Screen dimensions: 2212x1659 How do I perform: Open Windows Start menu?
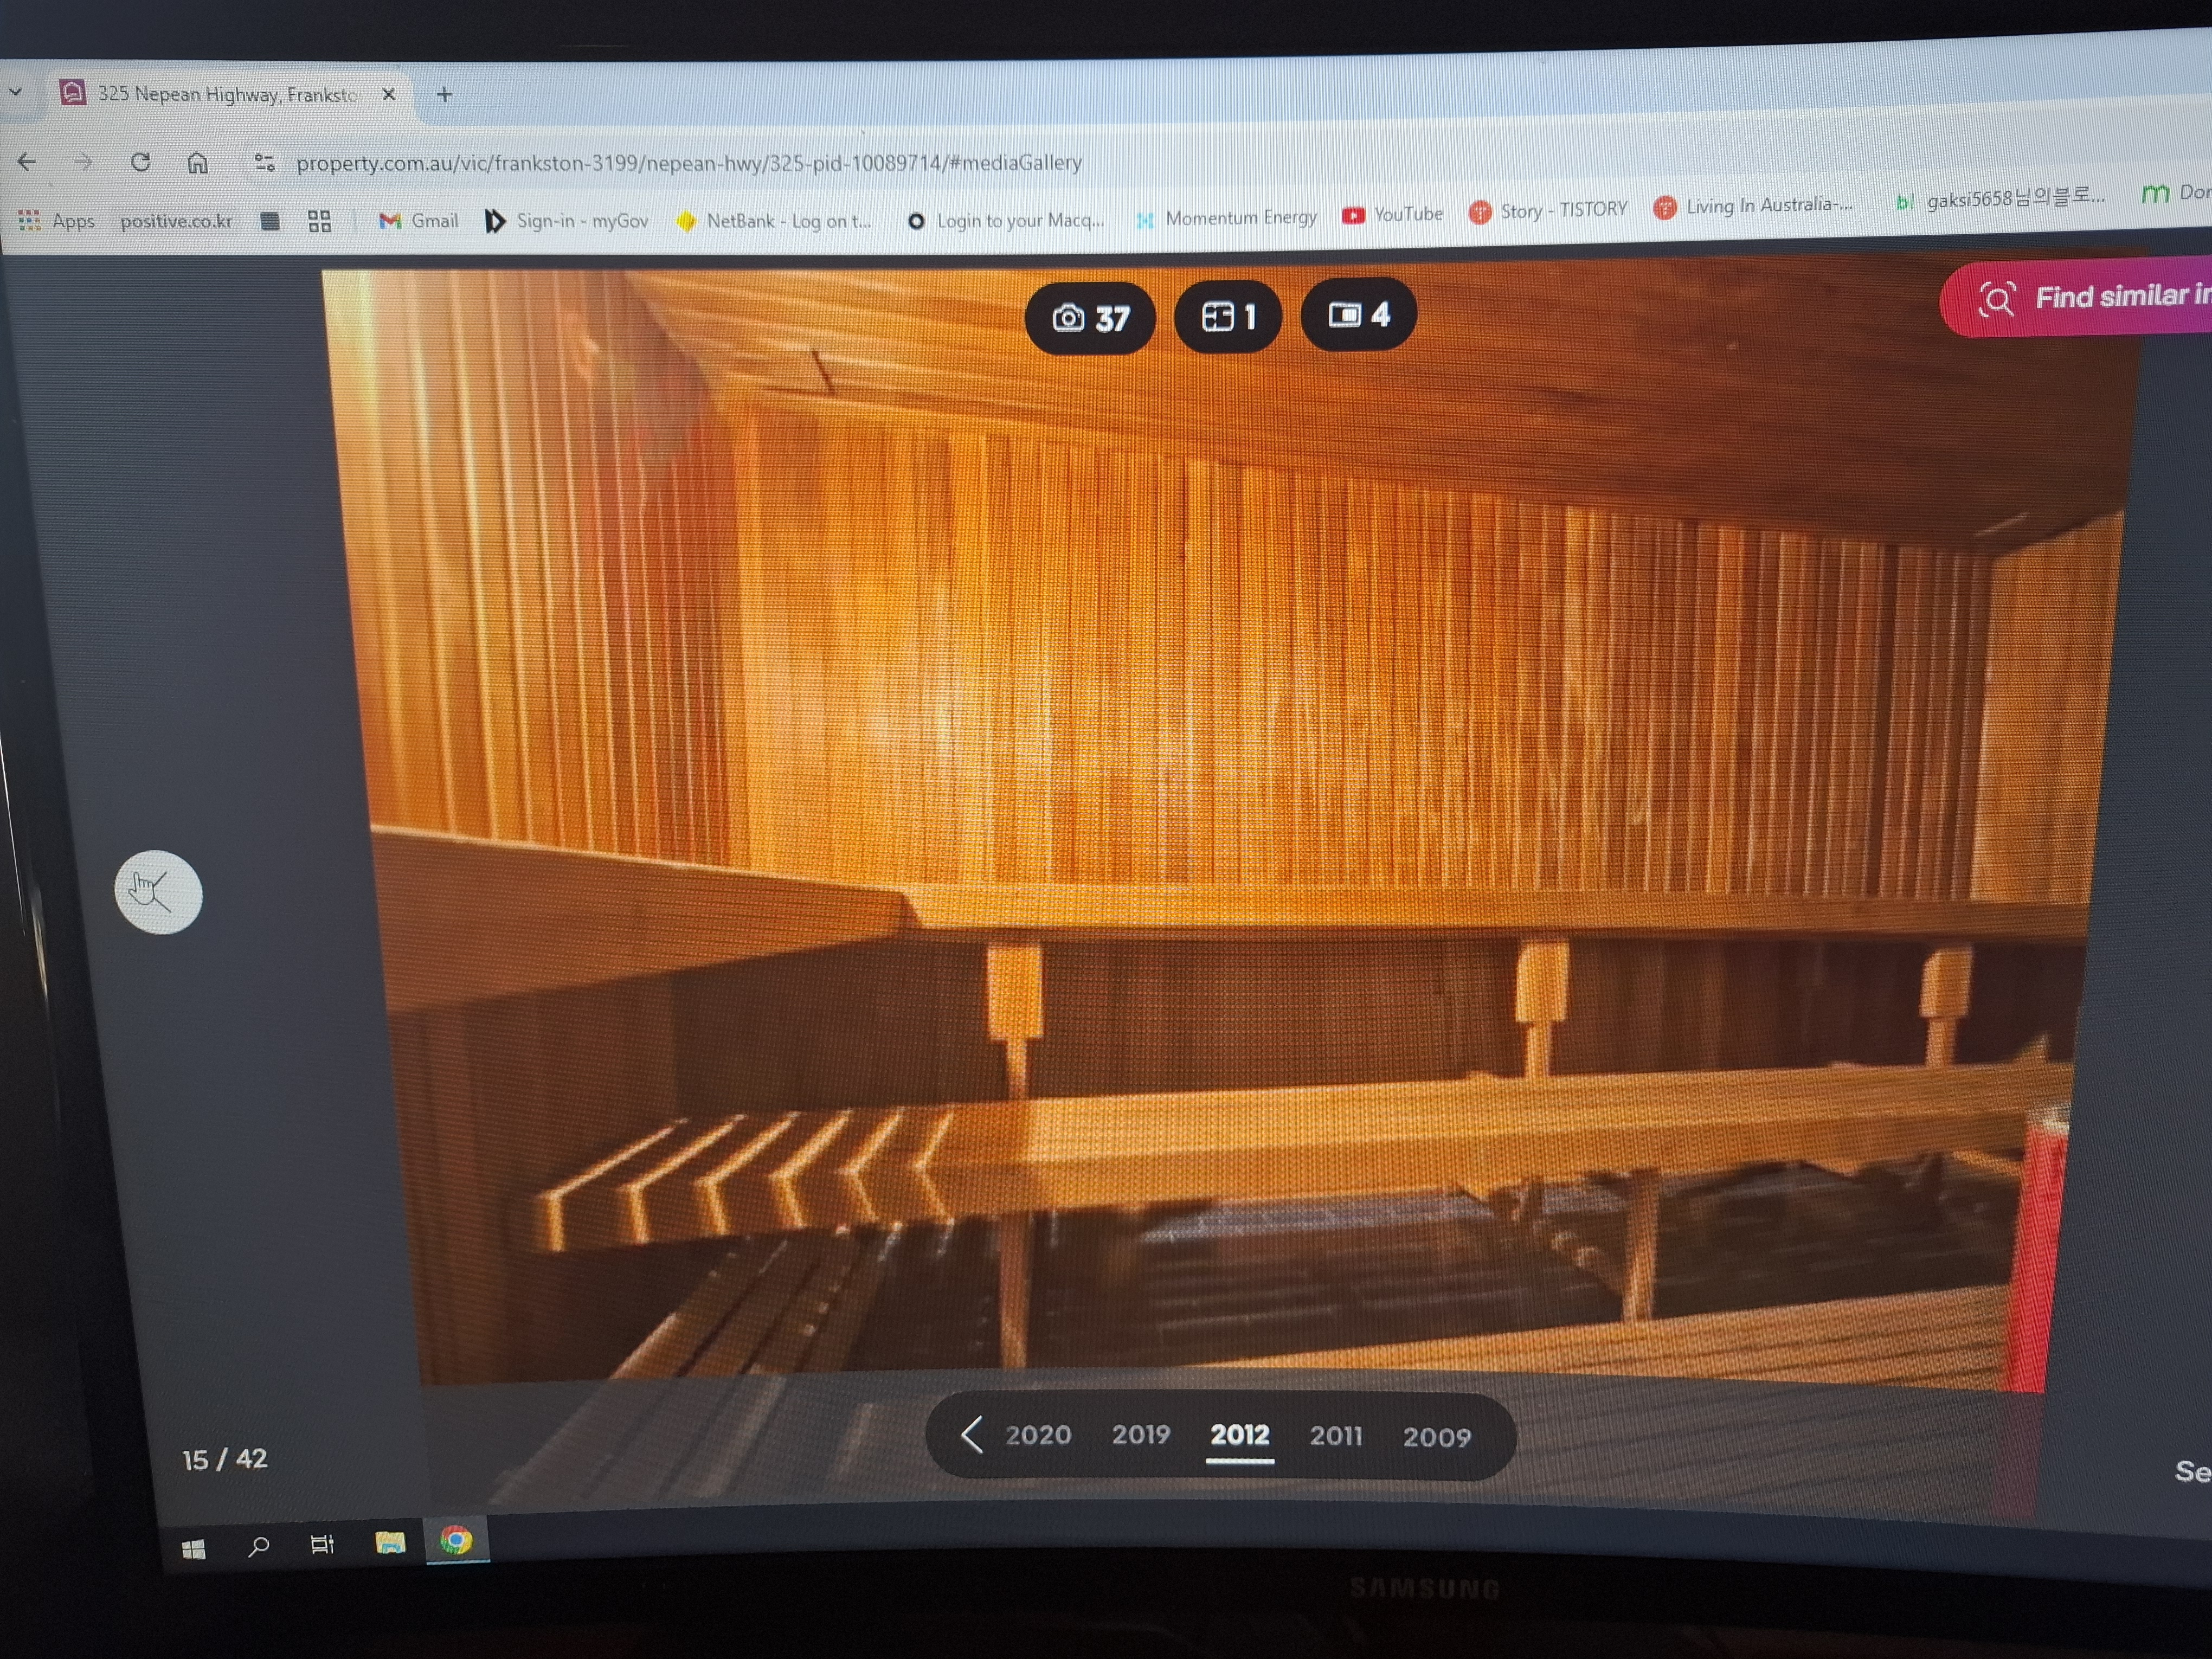(x=194, y=1549)
